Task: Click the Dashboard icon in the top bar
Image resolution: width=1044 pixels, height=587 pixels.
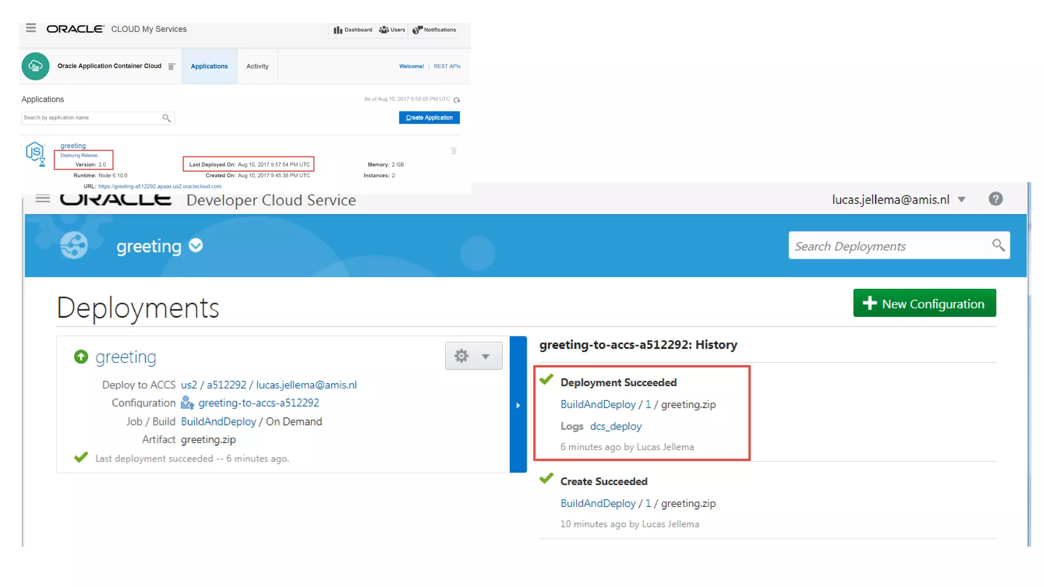Action: pyautogui.click(x=338, y=30)
